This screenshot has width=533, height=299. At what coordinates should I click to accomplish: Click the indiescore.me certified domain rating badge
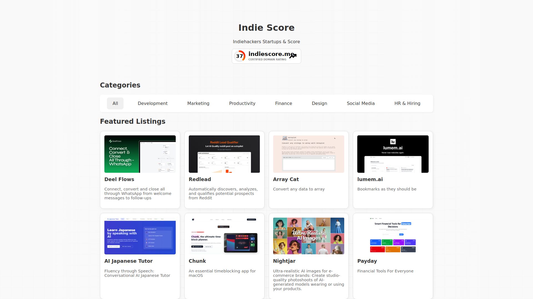266,56
